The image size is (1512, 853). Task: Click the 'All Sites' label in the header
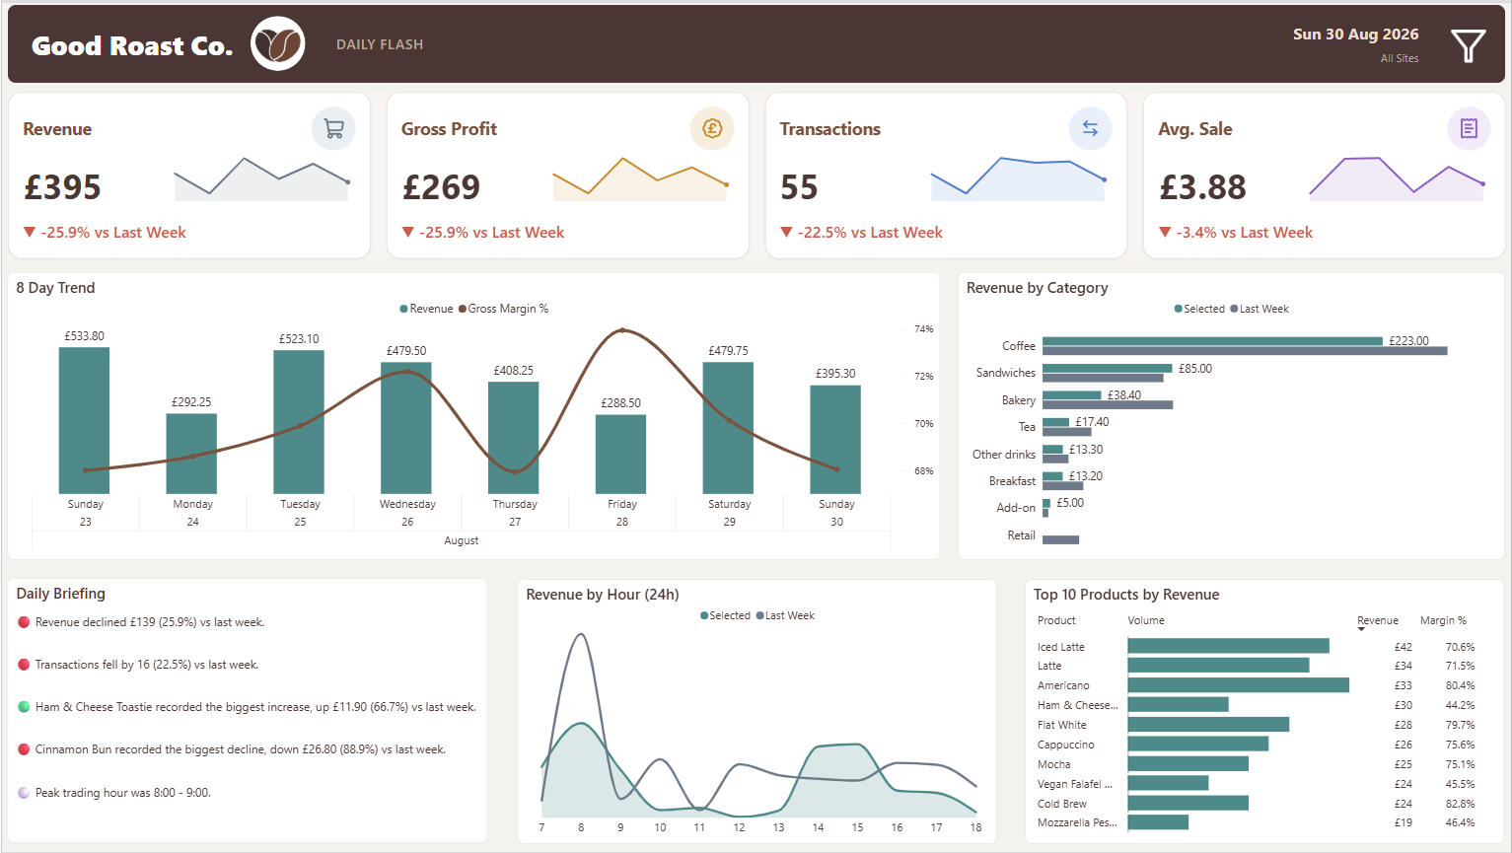1400,58
